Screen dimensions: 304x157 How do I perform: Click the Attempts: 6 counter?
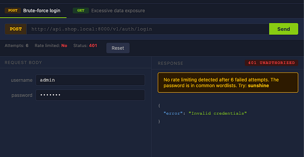point(17,46)
